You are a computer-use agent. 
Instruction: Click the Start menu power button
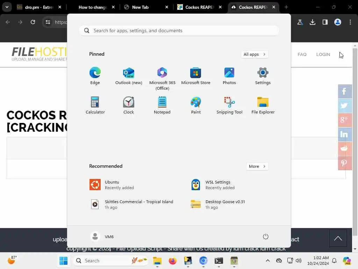coord(266,236)
